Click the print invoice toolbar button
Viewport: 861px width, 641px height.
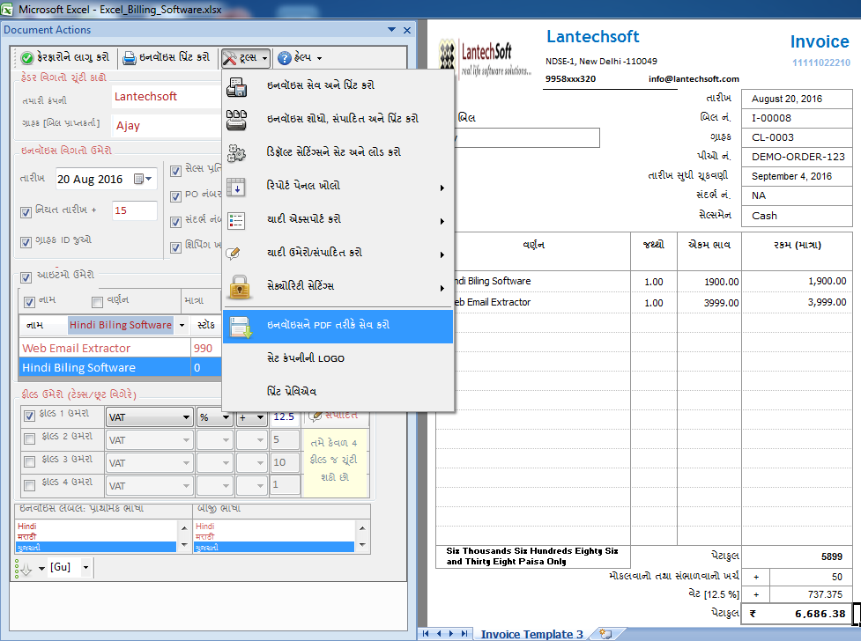[167, 57]
